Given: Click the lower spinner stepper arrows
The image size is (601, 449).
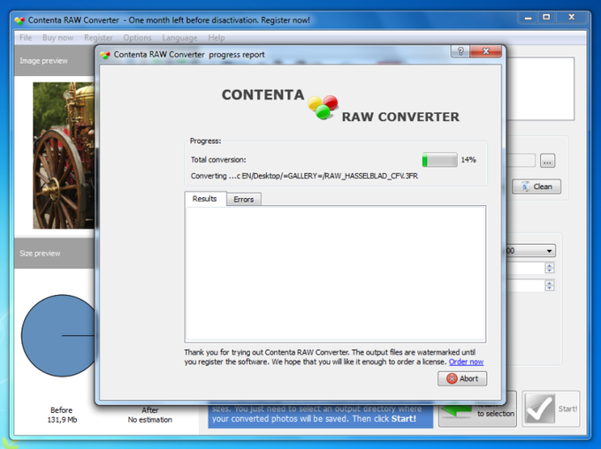Looking at the screenshot, I should pyautogui.click(x=549, y=285).
